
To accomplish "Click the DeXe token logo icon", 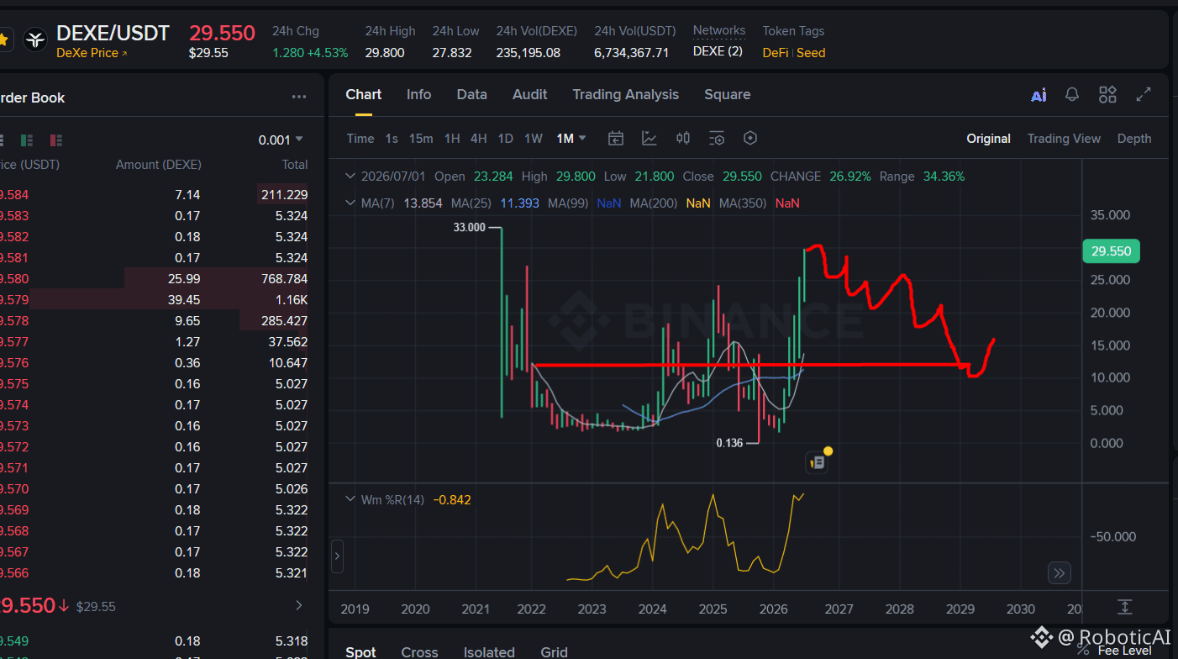I will click(35, 39).
